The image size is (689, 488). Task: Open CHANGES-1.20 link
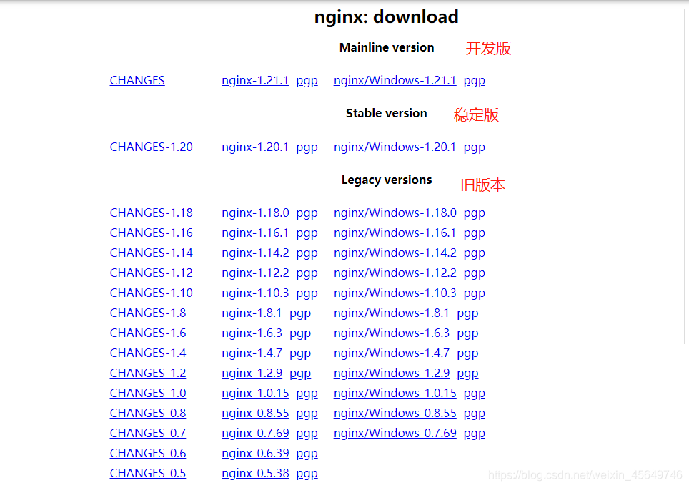[x=151, y=147]
